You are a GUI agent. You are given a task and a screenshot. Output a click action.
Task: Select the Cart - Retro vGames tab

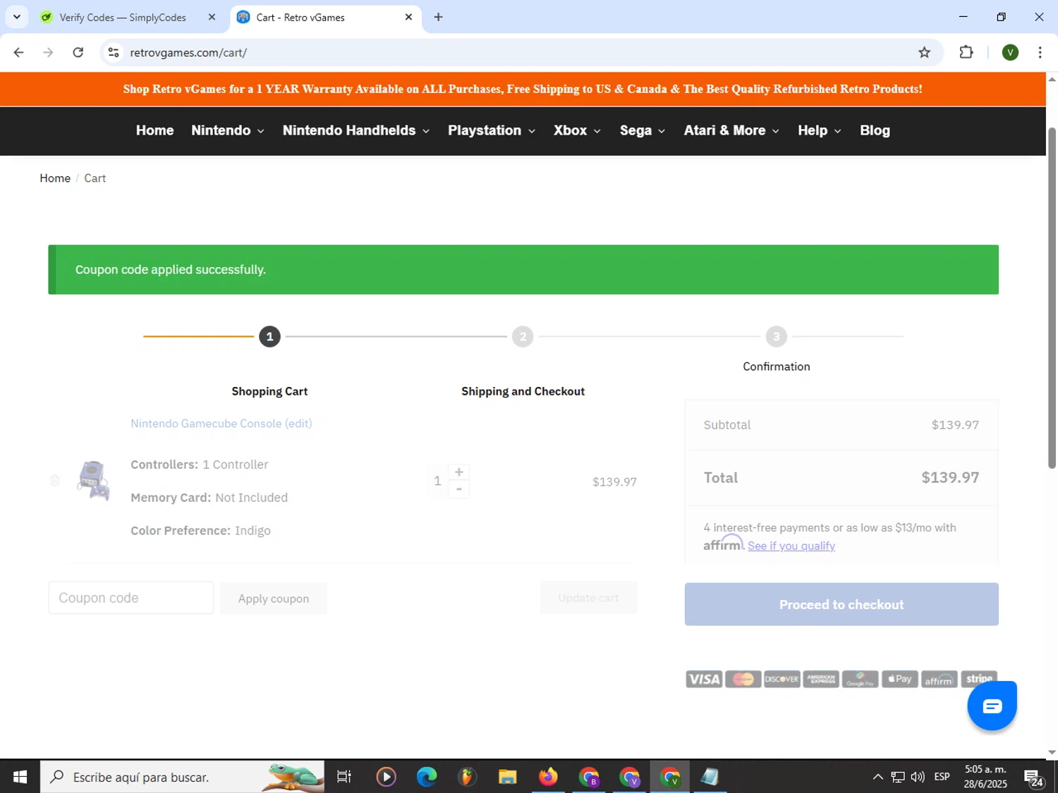point(300,17)
